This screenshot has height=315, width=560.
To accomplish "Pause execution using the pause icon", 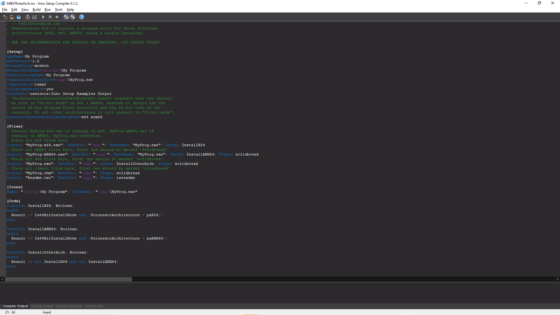I will [x=50, y=17].
